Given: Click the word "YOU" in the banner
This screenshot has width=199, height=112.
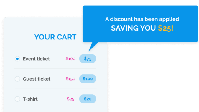Looking at the screenshot, I should point(148,28).
